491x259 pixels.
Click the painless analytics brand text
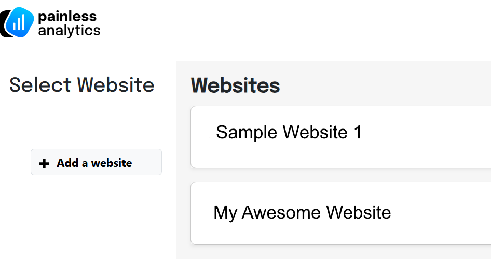coord(69,24)
